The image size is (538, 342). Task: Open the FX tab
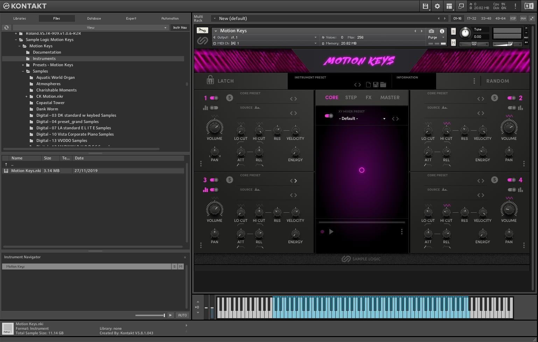[x=368, y=98]
